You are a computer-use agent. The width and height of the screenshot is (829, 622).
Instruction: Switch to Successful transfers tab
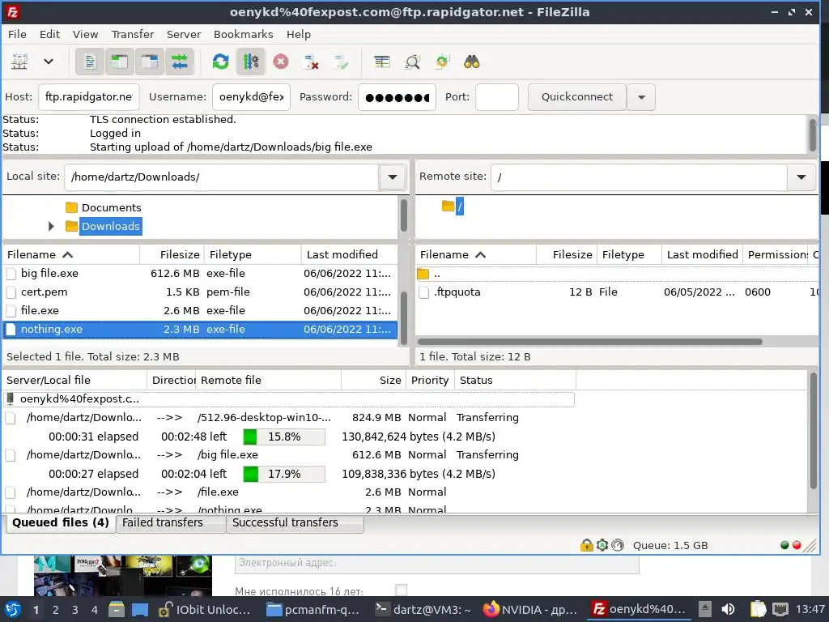point(295,522)
